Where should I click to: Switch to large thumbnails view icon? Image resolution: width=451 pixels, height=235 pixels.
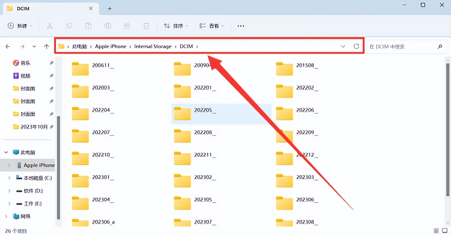point(445,231)
